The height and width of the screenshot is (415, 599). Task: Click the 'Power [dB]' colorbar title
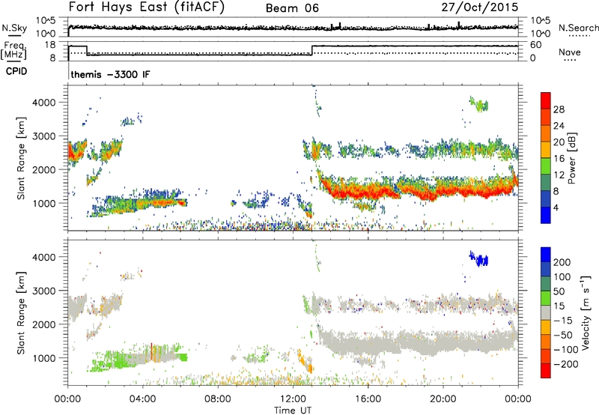(x=572, y=158)
